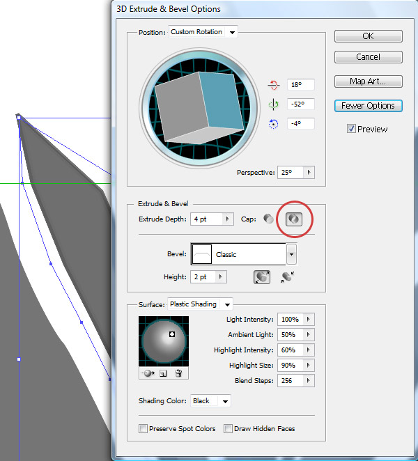Click the Map Art... button

pos(368,81)
